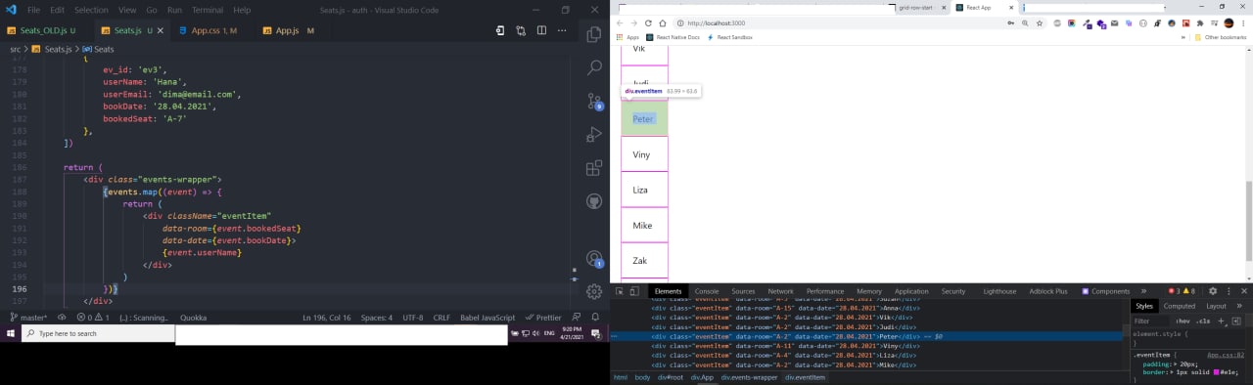Open DevTools settings gear icon
Image resolution: width=1253 pixels, height=385 pixels.
pyautogui.click(x=1213, y=291)
